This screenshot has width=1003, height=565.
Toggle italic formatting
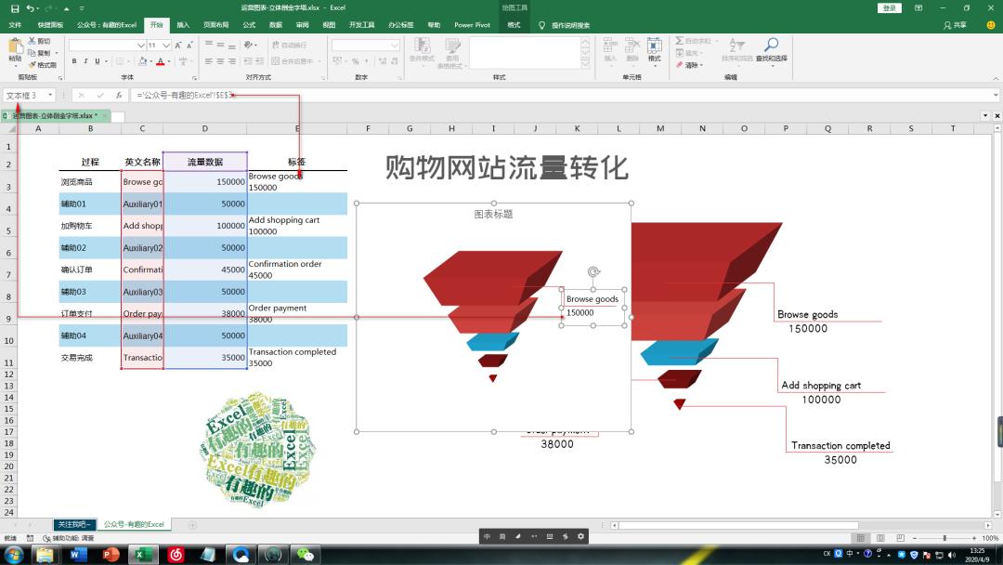[x=85, y=60]
